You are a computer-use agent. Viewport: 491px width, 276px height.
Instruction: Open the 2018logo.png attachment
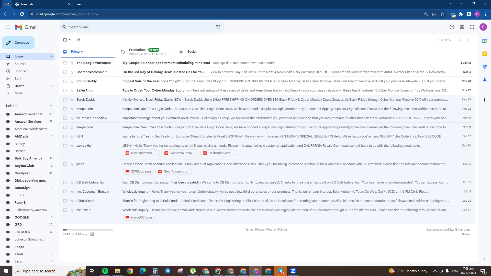[x=138, y=171]
